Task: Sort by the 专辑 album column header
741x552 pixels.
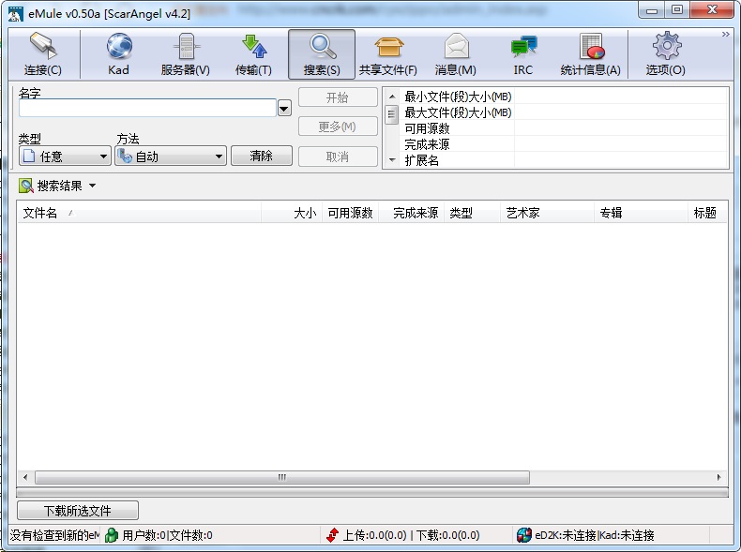Action: (641, 213)
